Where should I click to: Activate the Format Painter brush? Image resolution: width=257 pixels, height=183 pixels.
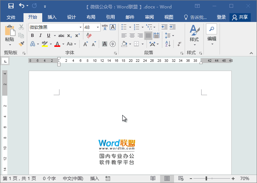[x=21, y=44]
